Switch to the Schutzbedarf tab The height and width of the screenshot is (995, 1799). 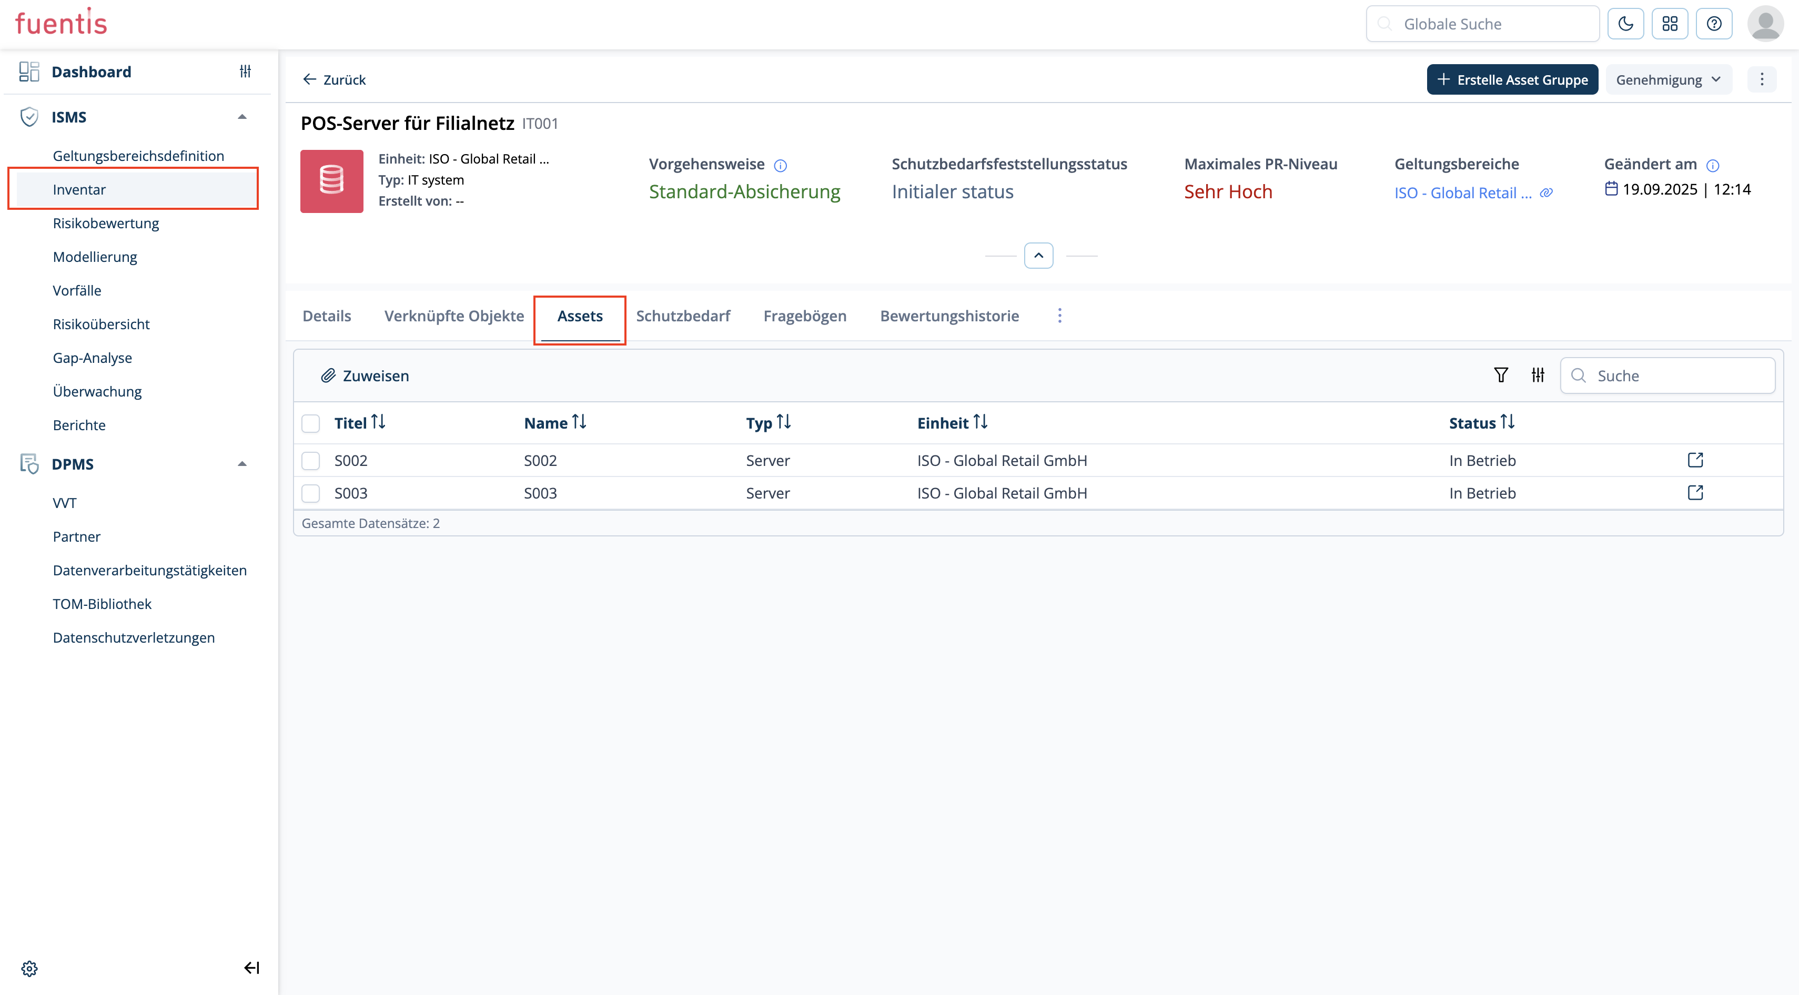(682, 316)
